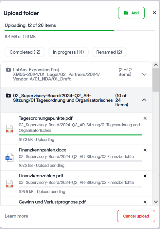Filter by In progress (14) items
Viewport: 160px width, 229px height.
[x=68, y=52]
